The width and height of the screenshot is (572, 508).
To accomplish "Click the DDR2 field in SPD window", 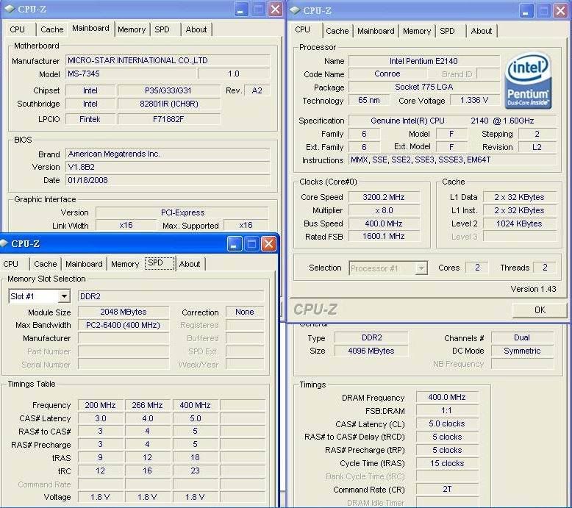I will pos(171,296).
